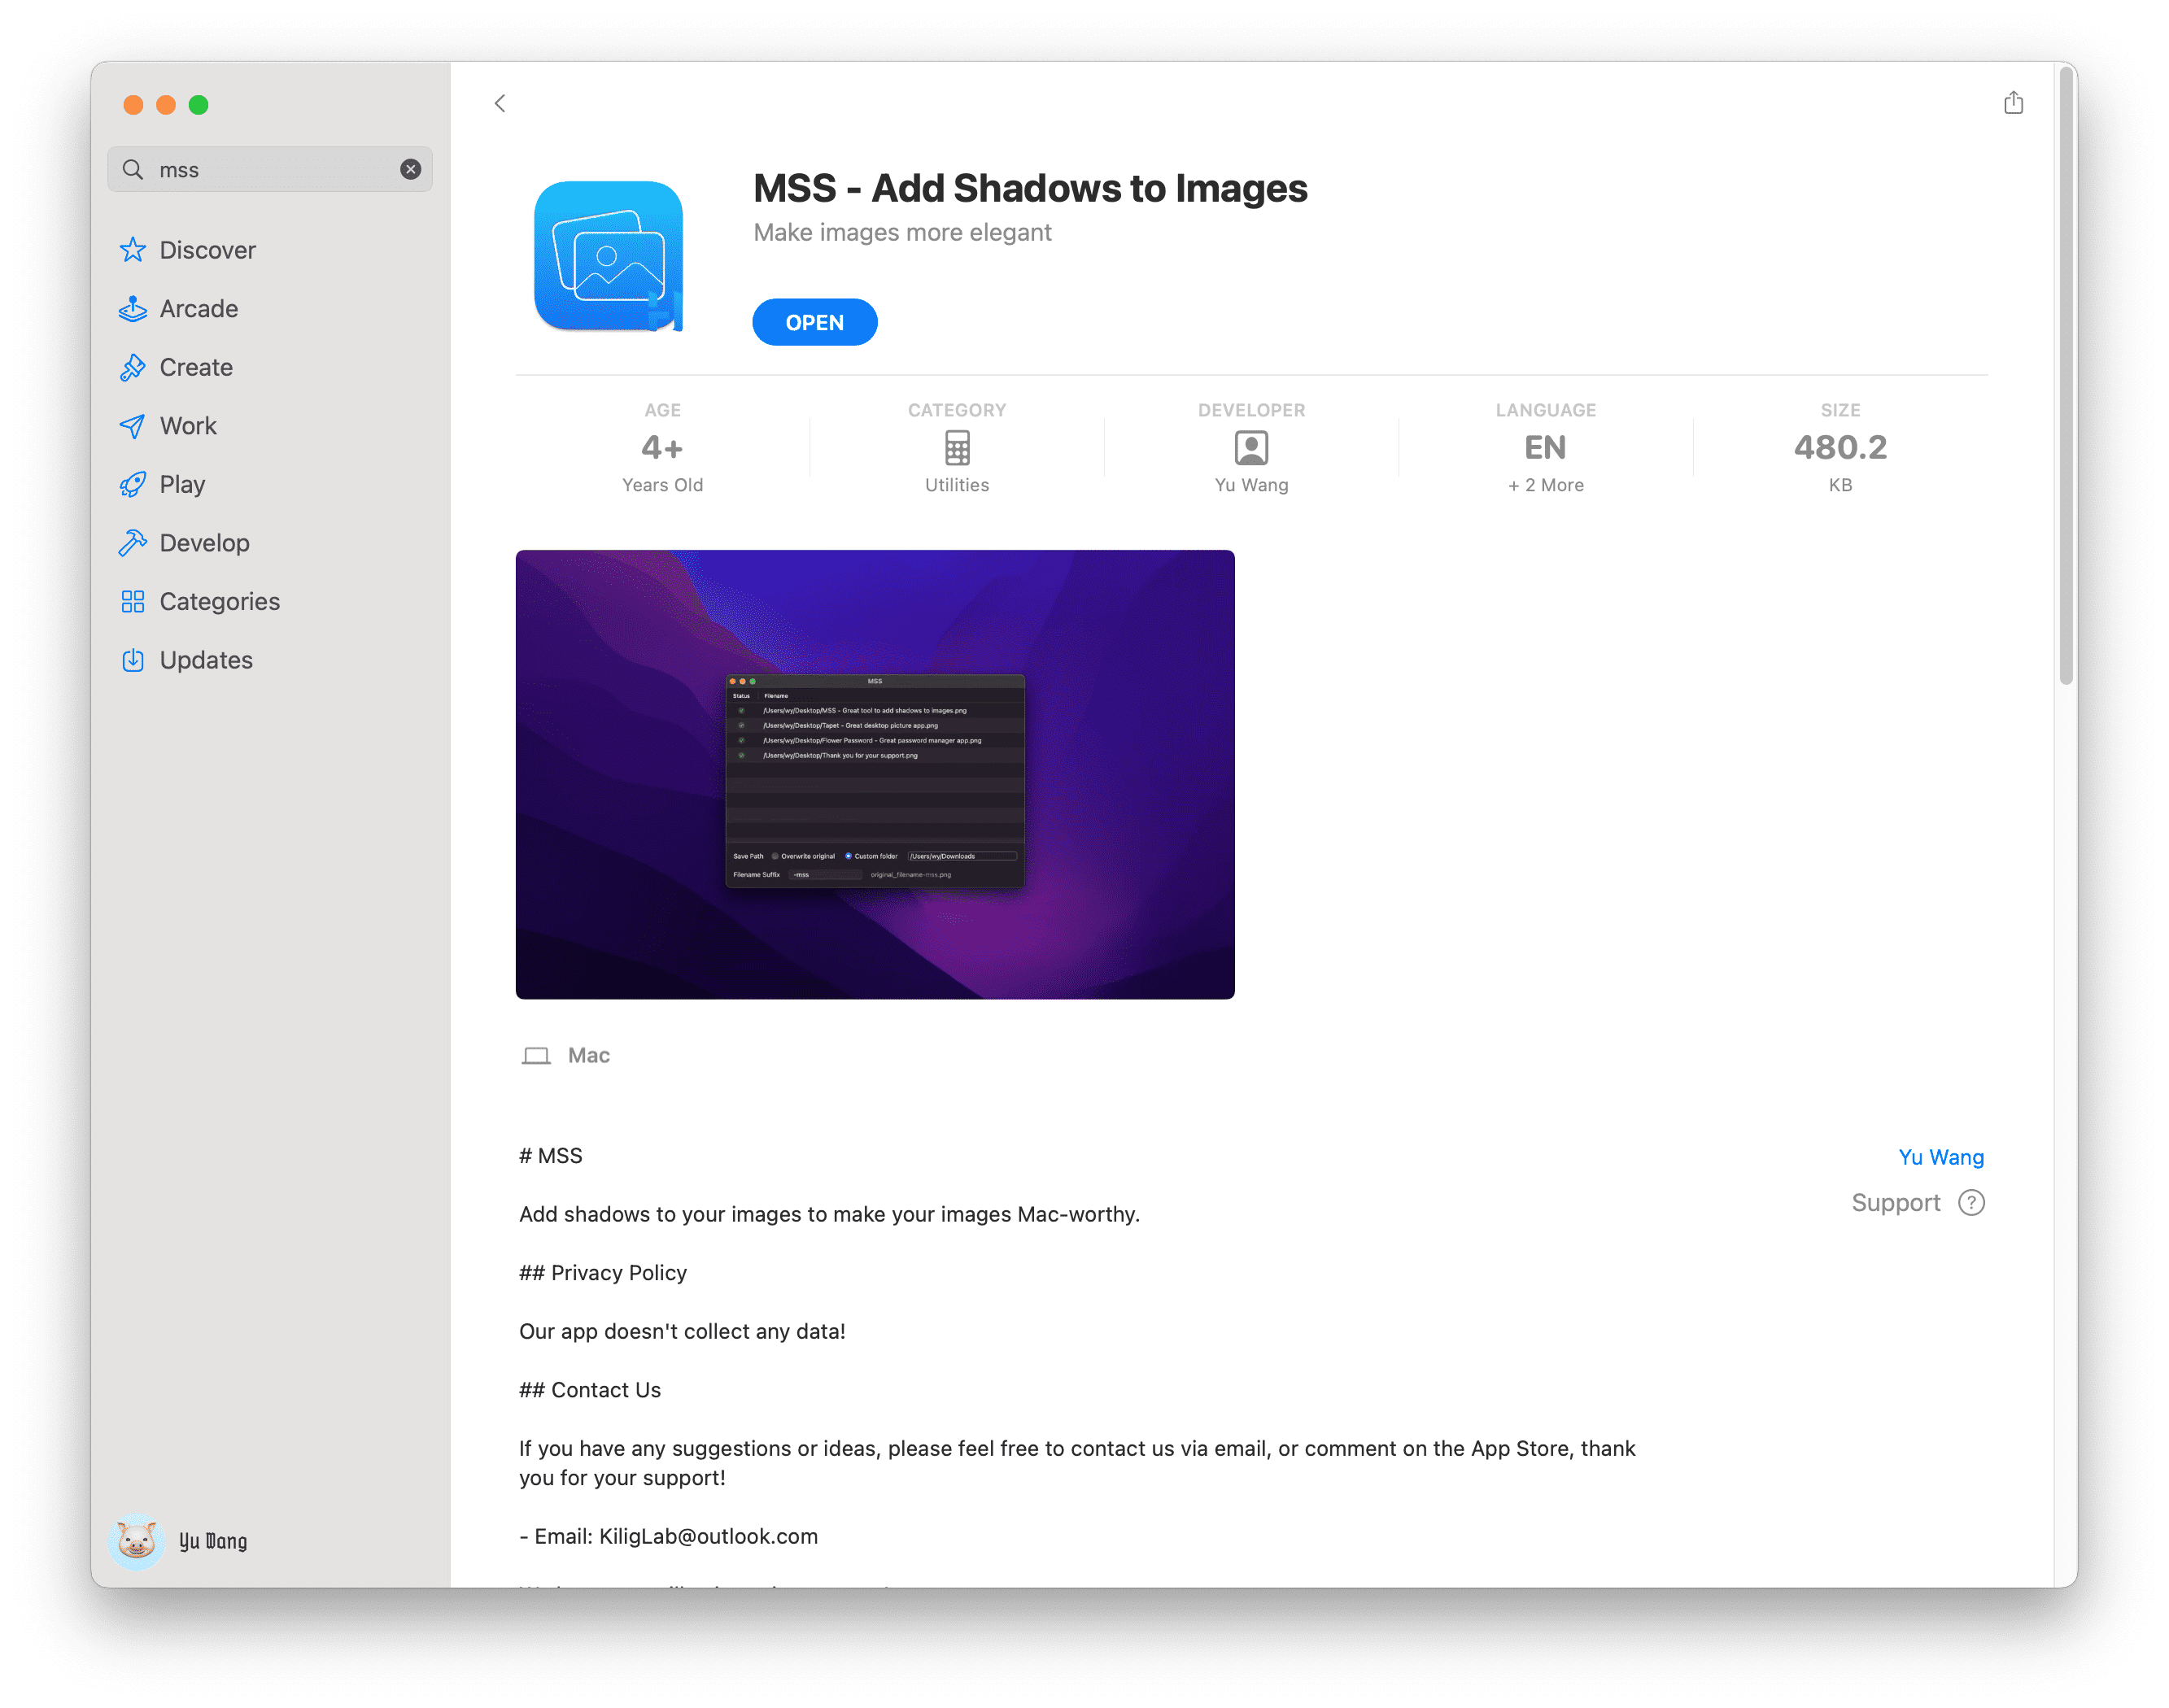Click the Discover star icon
This screenshot has width=2169, height=1708.
(x=133, y=250)
